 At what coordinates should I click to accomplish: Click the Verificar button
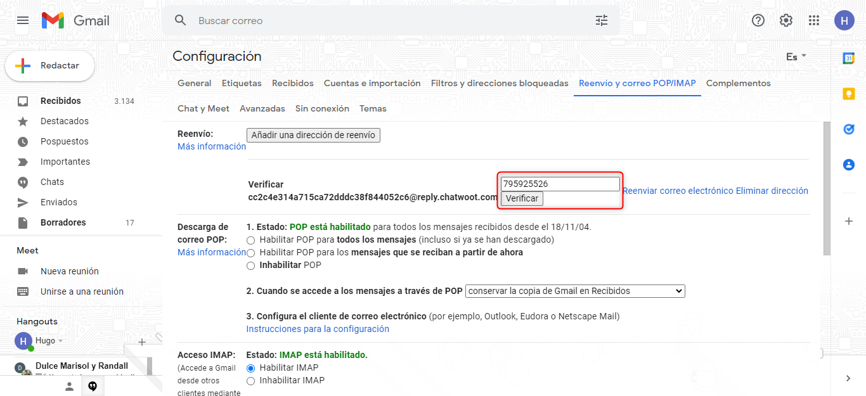[522, 199]
